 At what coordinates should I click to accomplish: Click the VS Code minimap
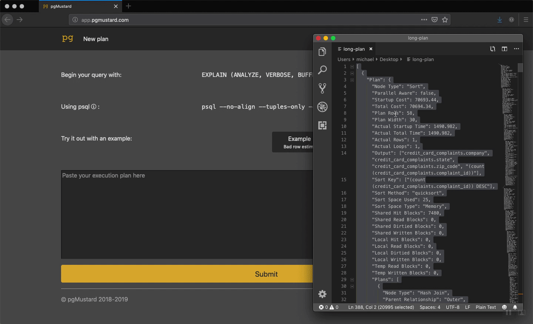[x=508, y=183]
